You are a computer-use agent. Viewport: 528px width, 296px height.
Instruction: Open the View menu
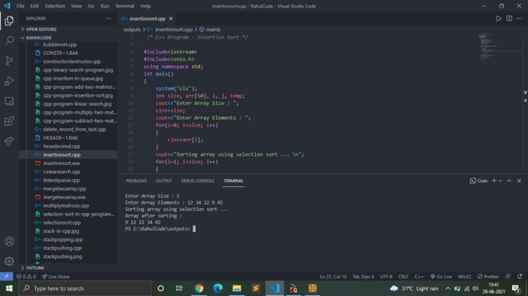tap(77, 6)
